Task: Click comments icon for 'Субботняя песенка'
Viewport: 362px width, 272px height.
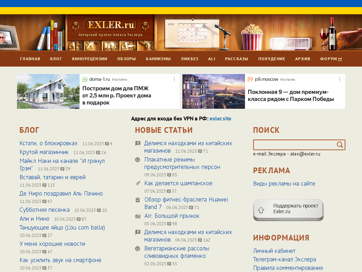Action: 99,210
